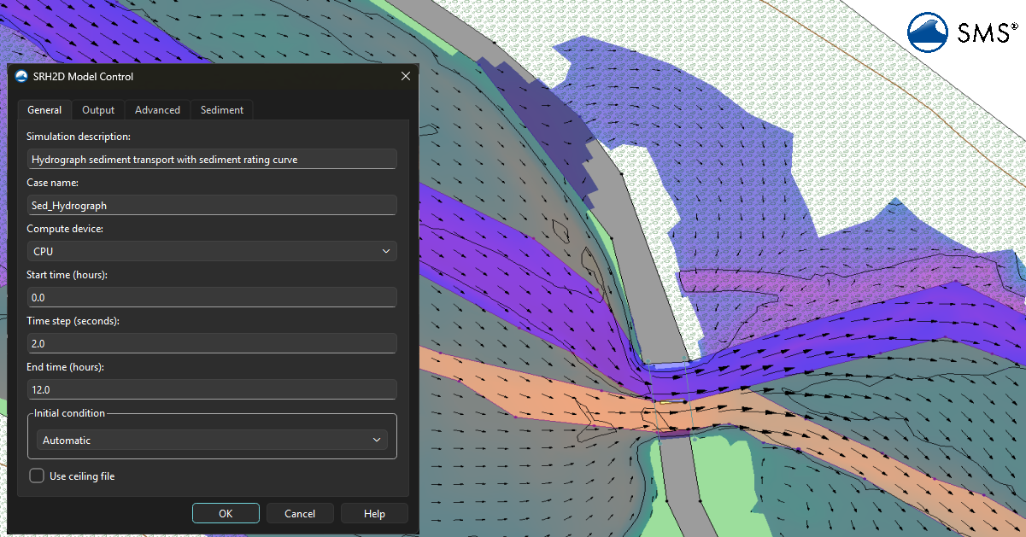Click the Use ceiling file label text
Viewport: 1026px width, 537px height.
pyautogui.click(x=82, y=476)
